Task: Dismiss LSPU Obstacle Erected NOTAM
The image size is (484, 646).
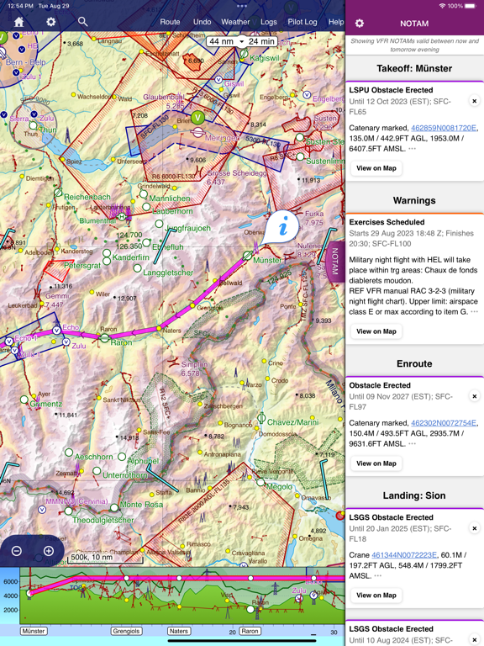Action: click(x=474, y=101)
